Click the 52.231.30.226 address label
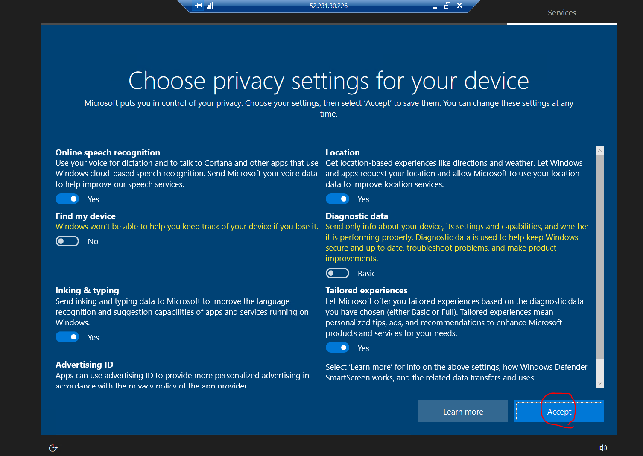643x456 pixels. 329,6
